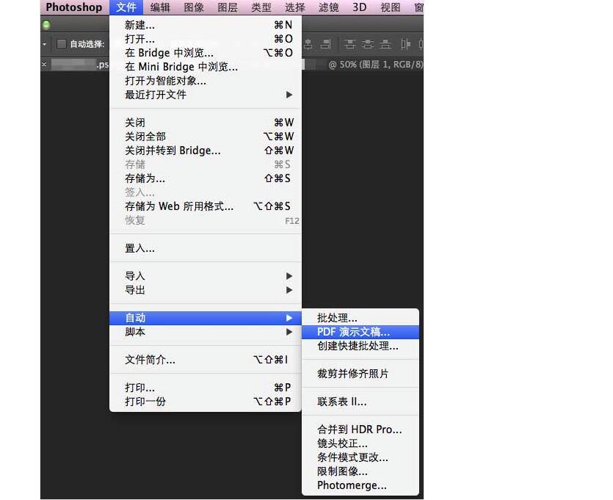Open the 视图 menu
This screenshot has width=613, height=500.
click(390, 7)
